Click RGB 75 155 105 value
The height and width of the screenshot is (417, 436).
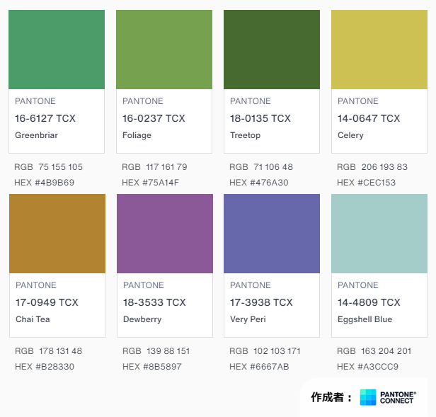click(49, 167)
